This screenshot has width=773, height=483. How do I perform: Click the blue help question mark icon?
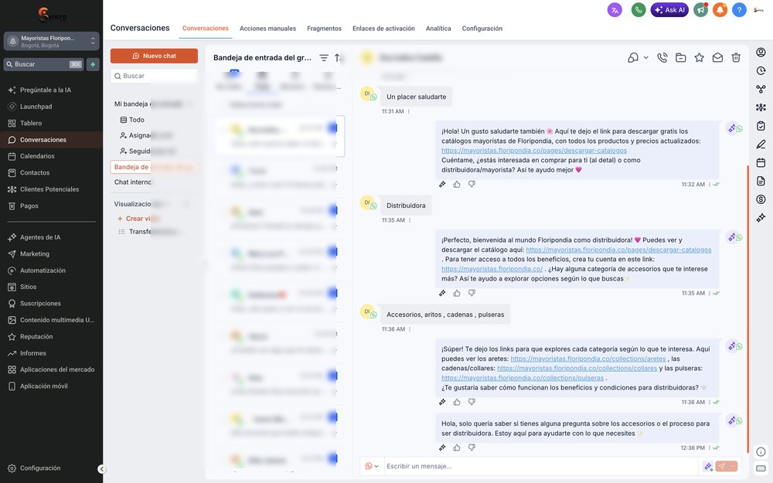739,10
